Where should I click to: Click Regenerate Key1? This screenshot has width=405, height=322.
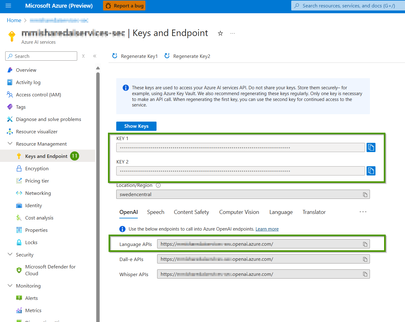pyautogui.click(x=135, y=56)
